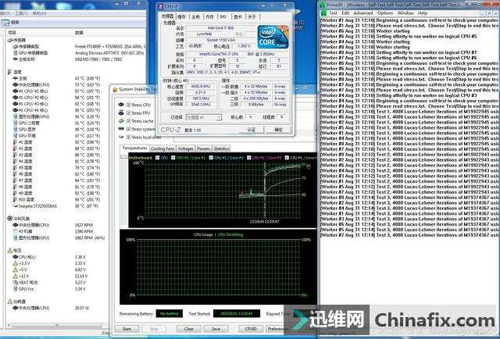Open the 关于 tab in CPU-Z
This screenshot has height=339, width=500.
pos(252,17)
